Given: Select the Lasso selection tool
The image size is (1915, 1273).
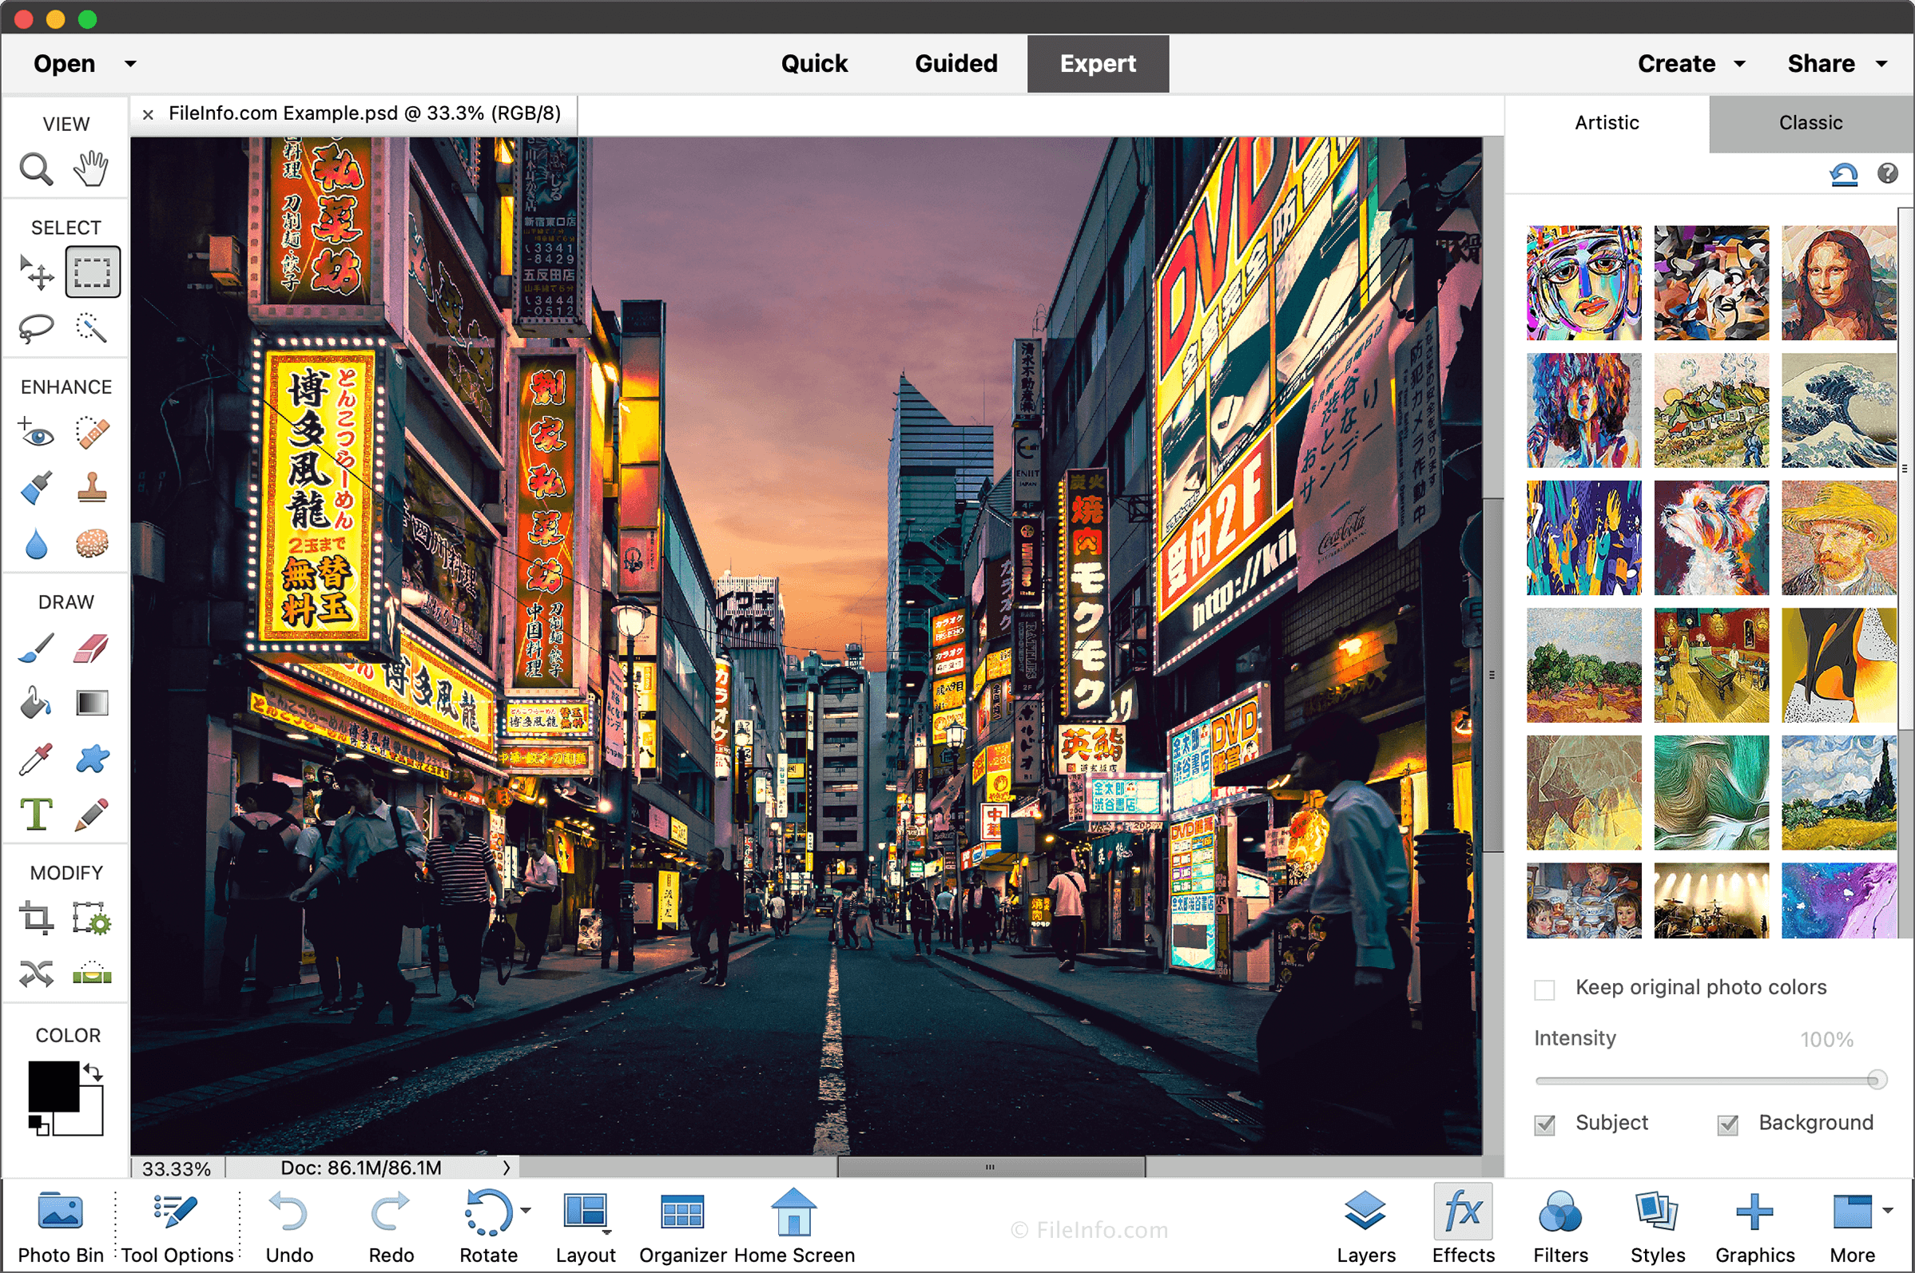Looking at the screenshot, I should tap(37, 330).
